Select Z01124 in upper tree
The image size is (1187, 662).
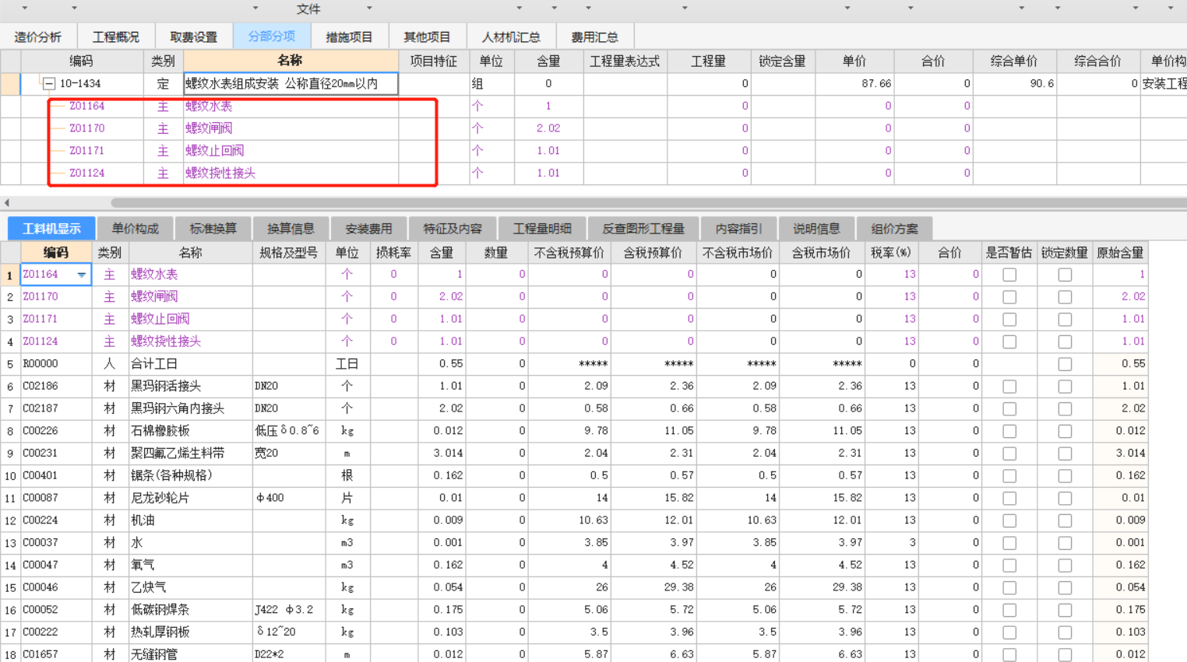point(86,173)
